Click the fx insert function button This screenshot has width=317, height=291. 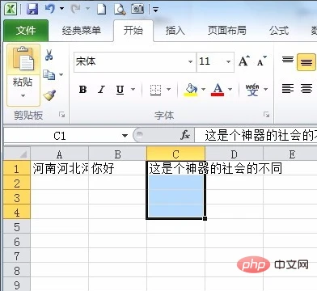185,135
